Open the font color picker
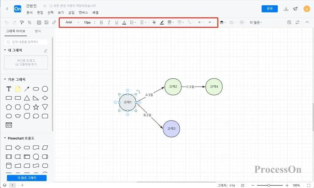The width and height of the screenshot is (314, 188). click(124, 22)
